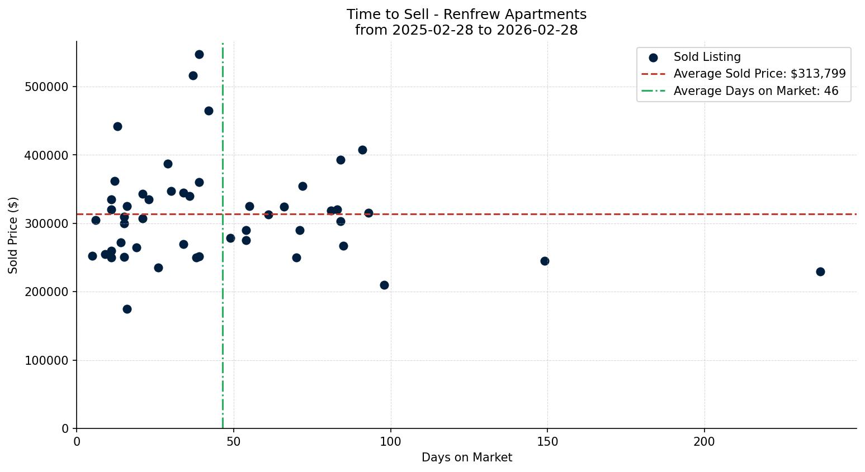Click the Sold Listing dot marker in legend

[653, 58]
